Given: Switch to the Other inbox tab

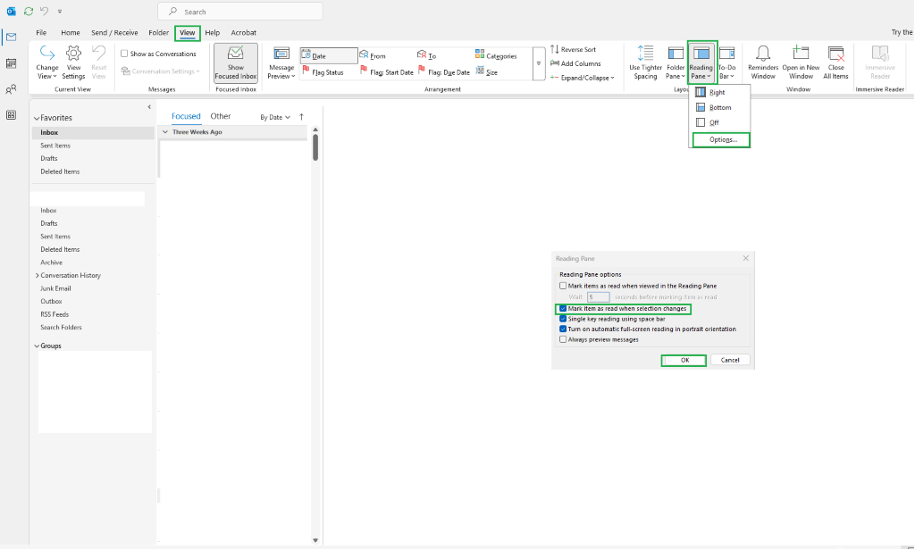Looking at the screenshot, I should (221, 116).
